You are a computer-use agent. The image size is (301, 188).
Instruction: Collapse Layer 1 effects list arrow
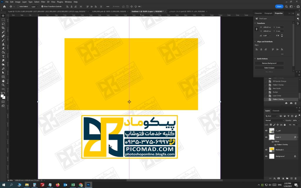click(297, 137)
